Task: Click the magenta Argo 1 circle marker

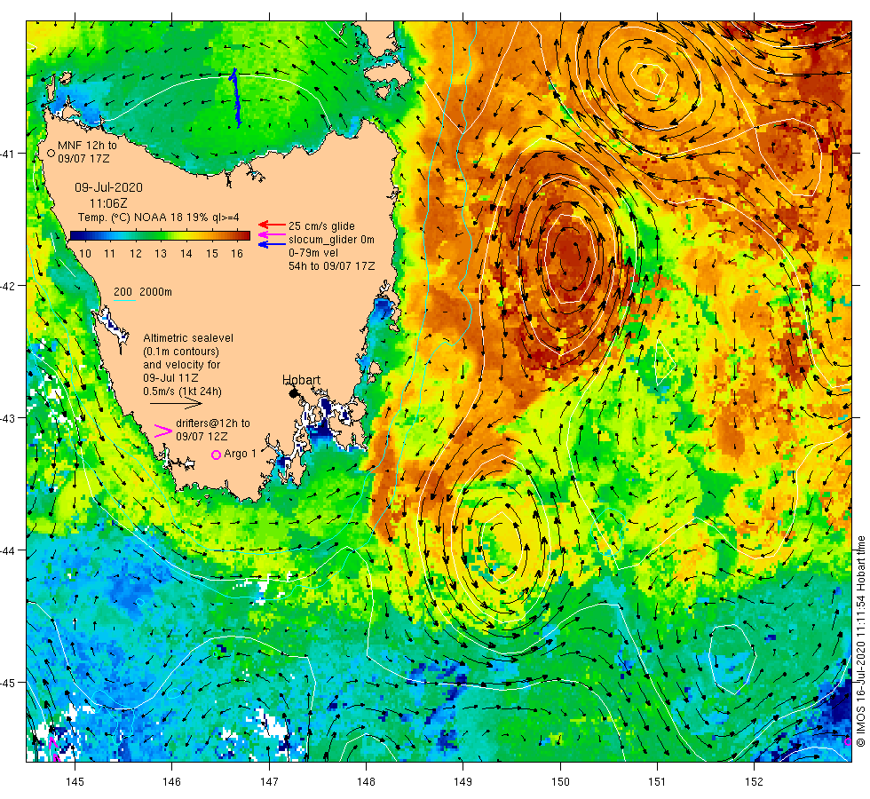Action: pos(217,455)
